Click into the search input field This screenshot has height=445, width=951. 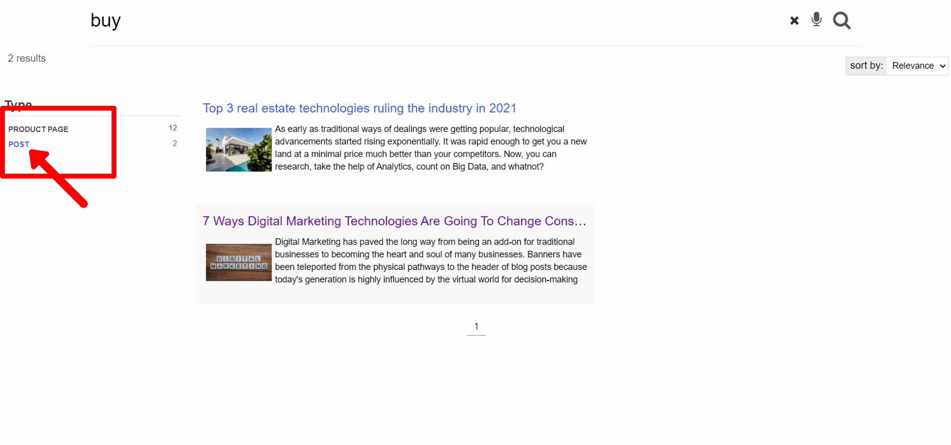(347, 20)
